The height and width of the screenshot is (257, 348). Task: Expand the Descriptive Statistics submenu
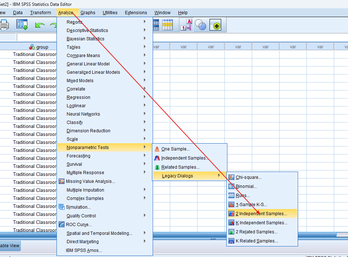pyautogui.click(x=87, y=31)
